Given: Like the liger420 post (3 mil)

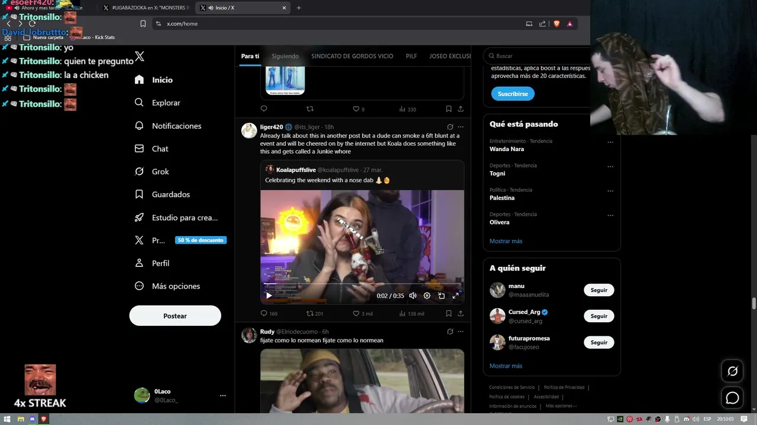Looking at the screenshot, I should coord(363,313).
